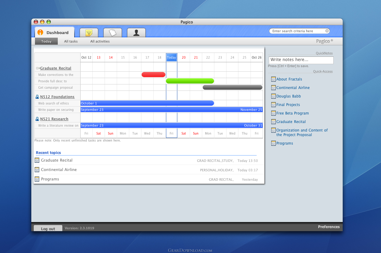Open About Fractals from Quick-Access

point(289,79)
